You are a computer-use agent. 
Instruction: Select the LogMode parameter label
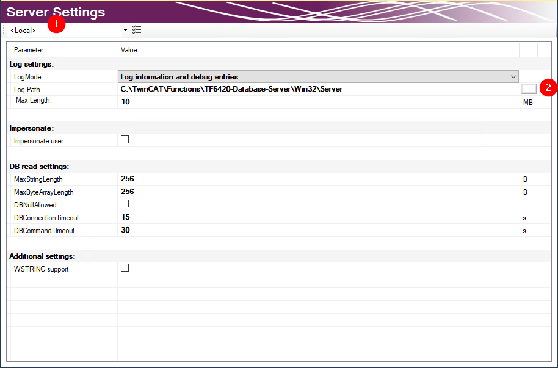[27, 77]
